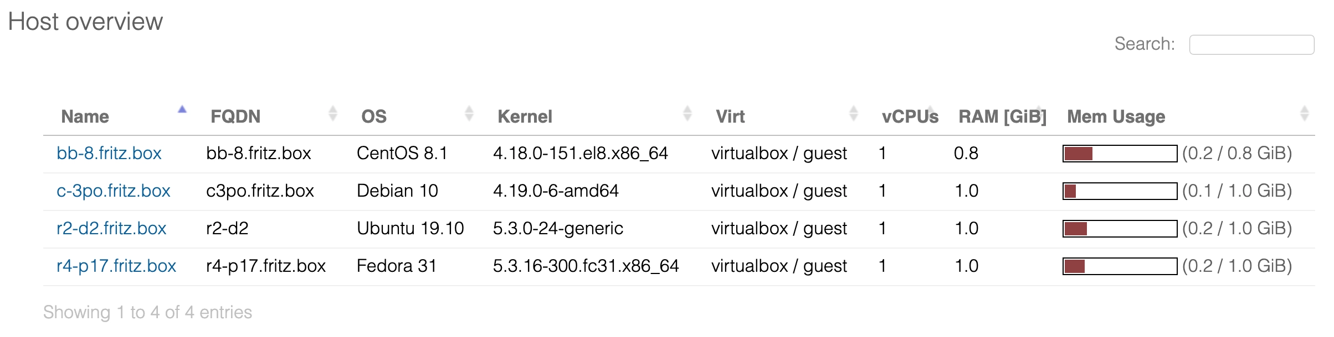Click the Kernel column sort arrows
The width and height of the screenshot is (1334, 337).
tap(687, 113)
